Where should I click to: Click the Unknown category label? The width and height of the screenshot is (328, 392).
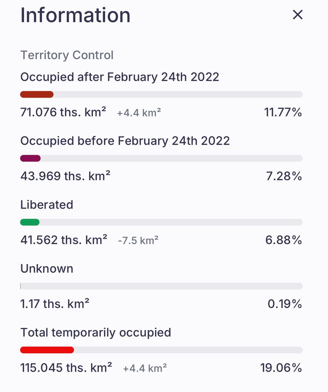47,269
